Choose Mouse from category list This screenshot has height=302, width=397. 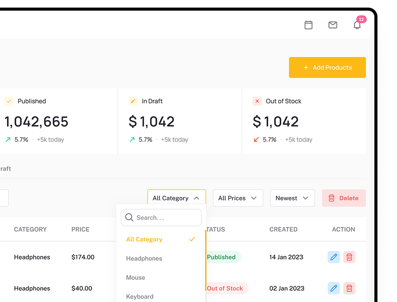coord(136,277)
